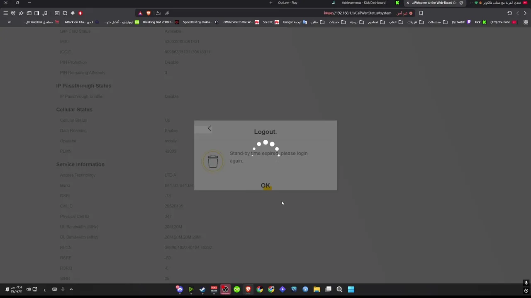Click the Brave Rewards triangle icon
The height and width of the screenshot is (298, 531).
pos(140,13)
